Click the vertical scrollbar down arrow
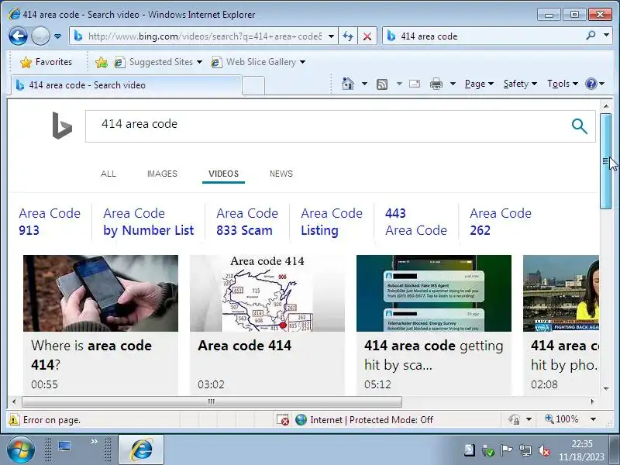The width and height of the screenshot is (620, 465). pos(606,389)
